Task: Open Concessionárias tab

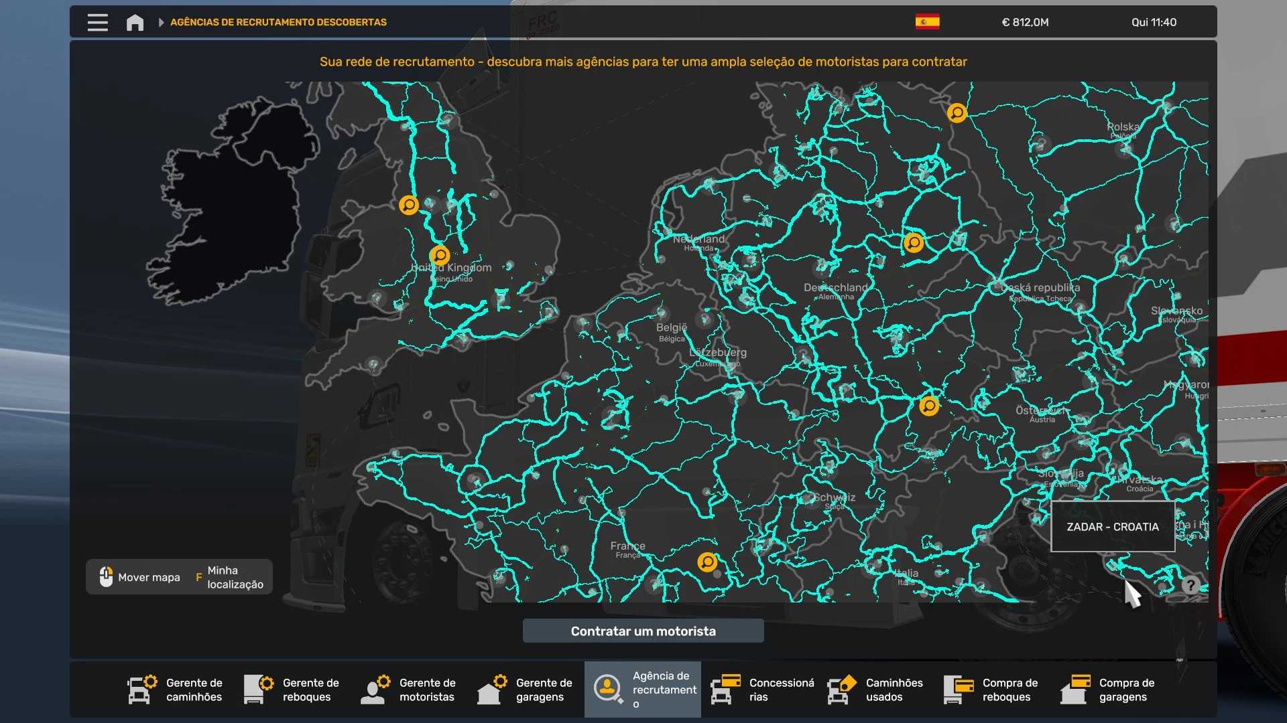Action: click(x=763, y=690)
